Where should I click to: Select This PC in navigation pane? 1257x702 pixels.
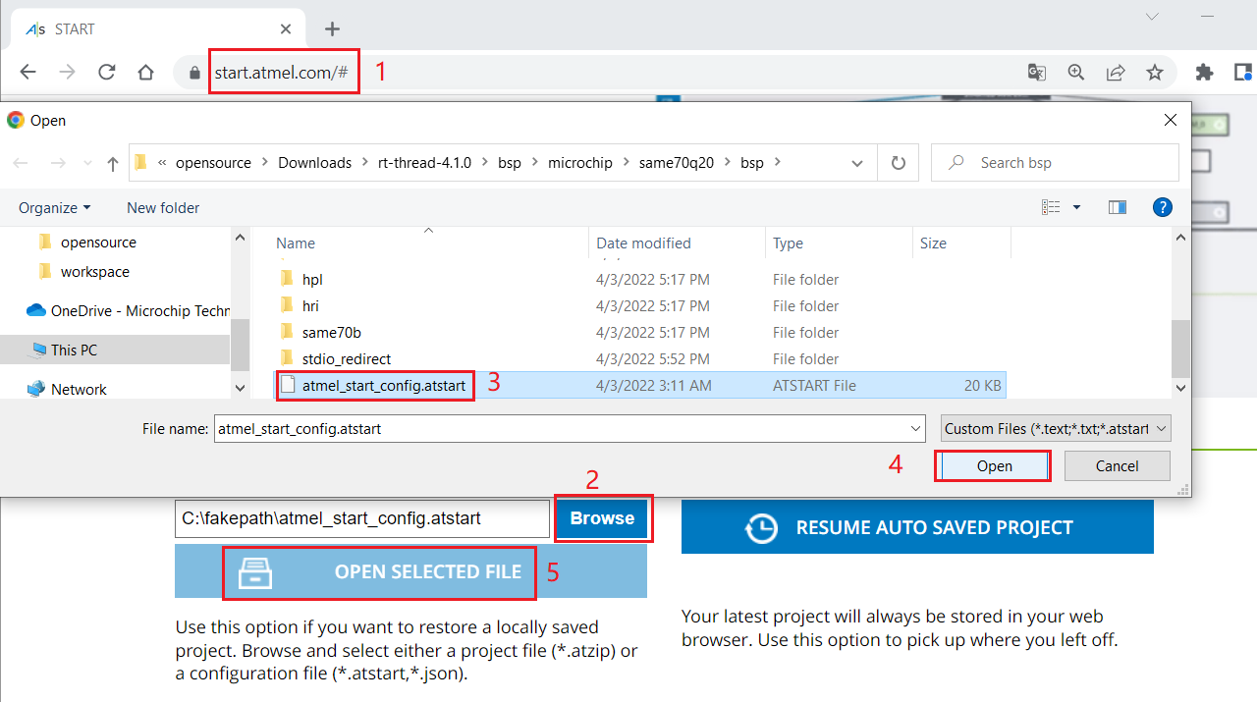(x=74, y=350)
